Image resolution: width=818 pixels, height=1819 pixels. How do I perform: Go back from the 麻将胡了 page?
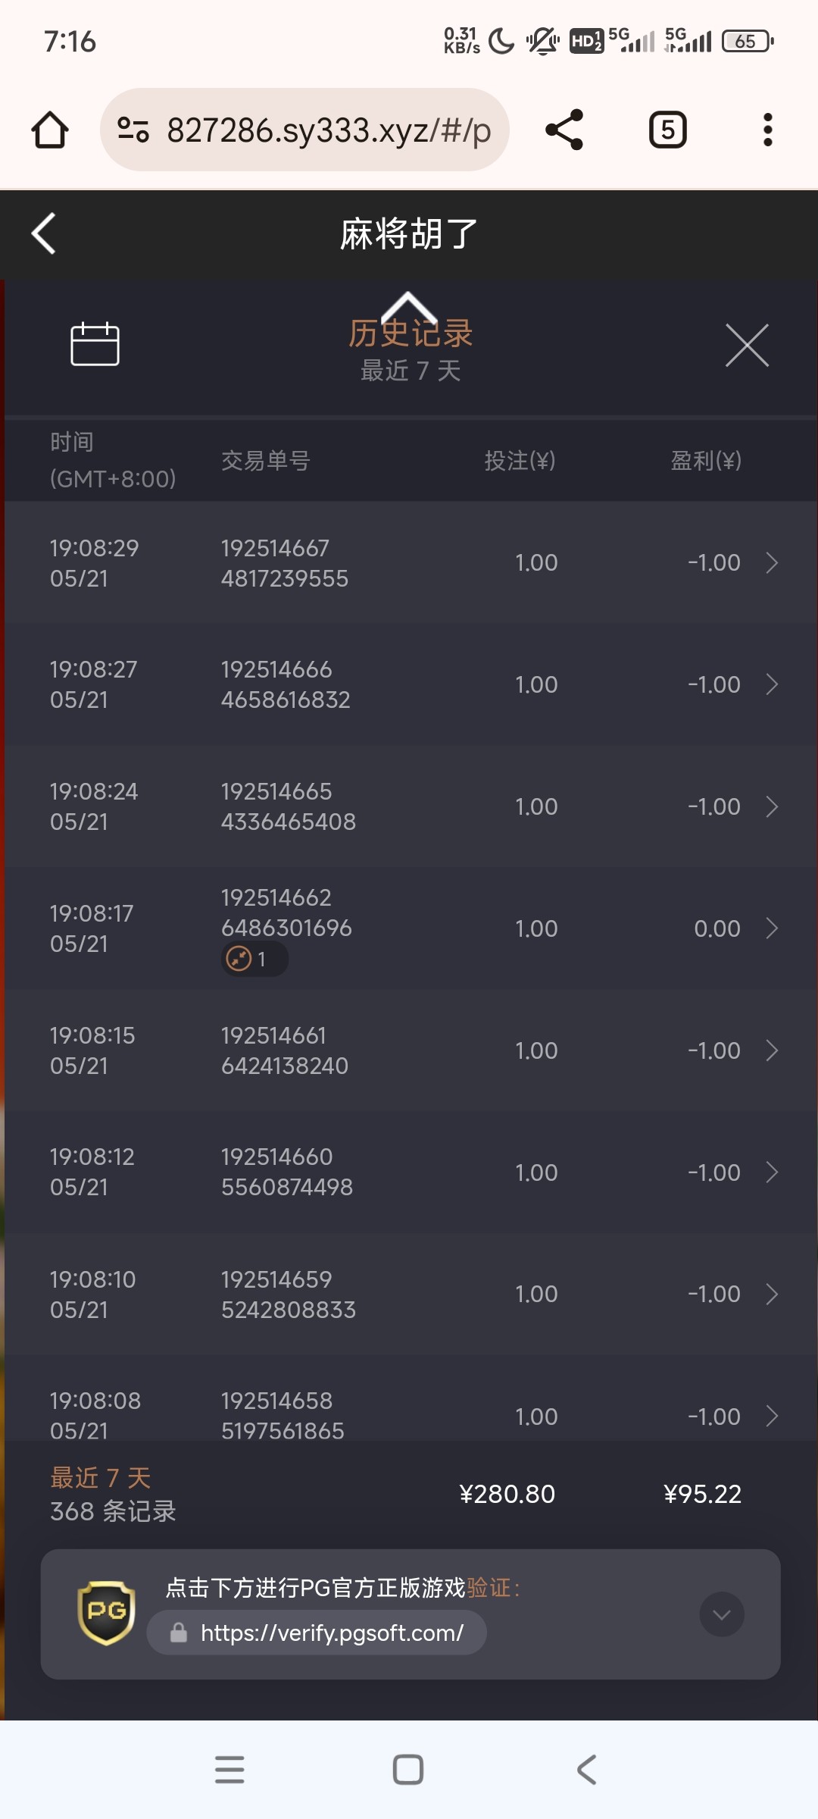point(44,233)
